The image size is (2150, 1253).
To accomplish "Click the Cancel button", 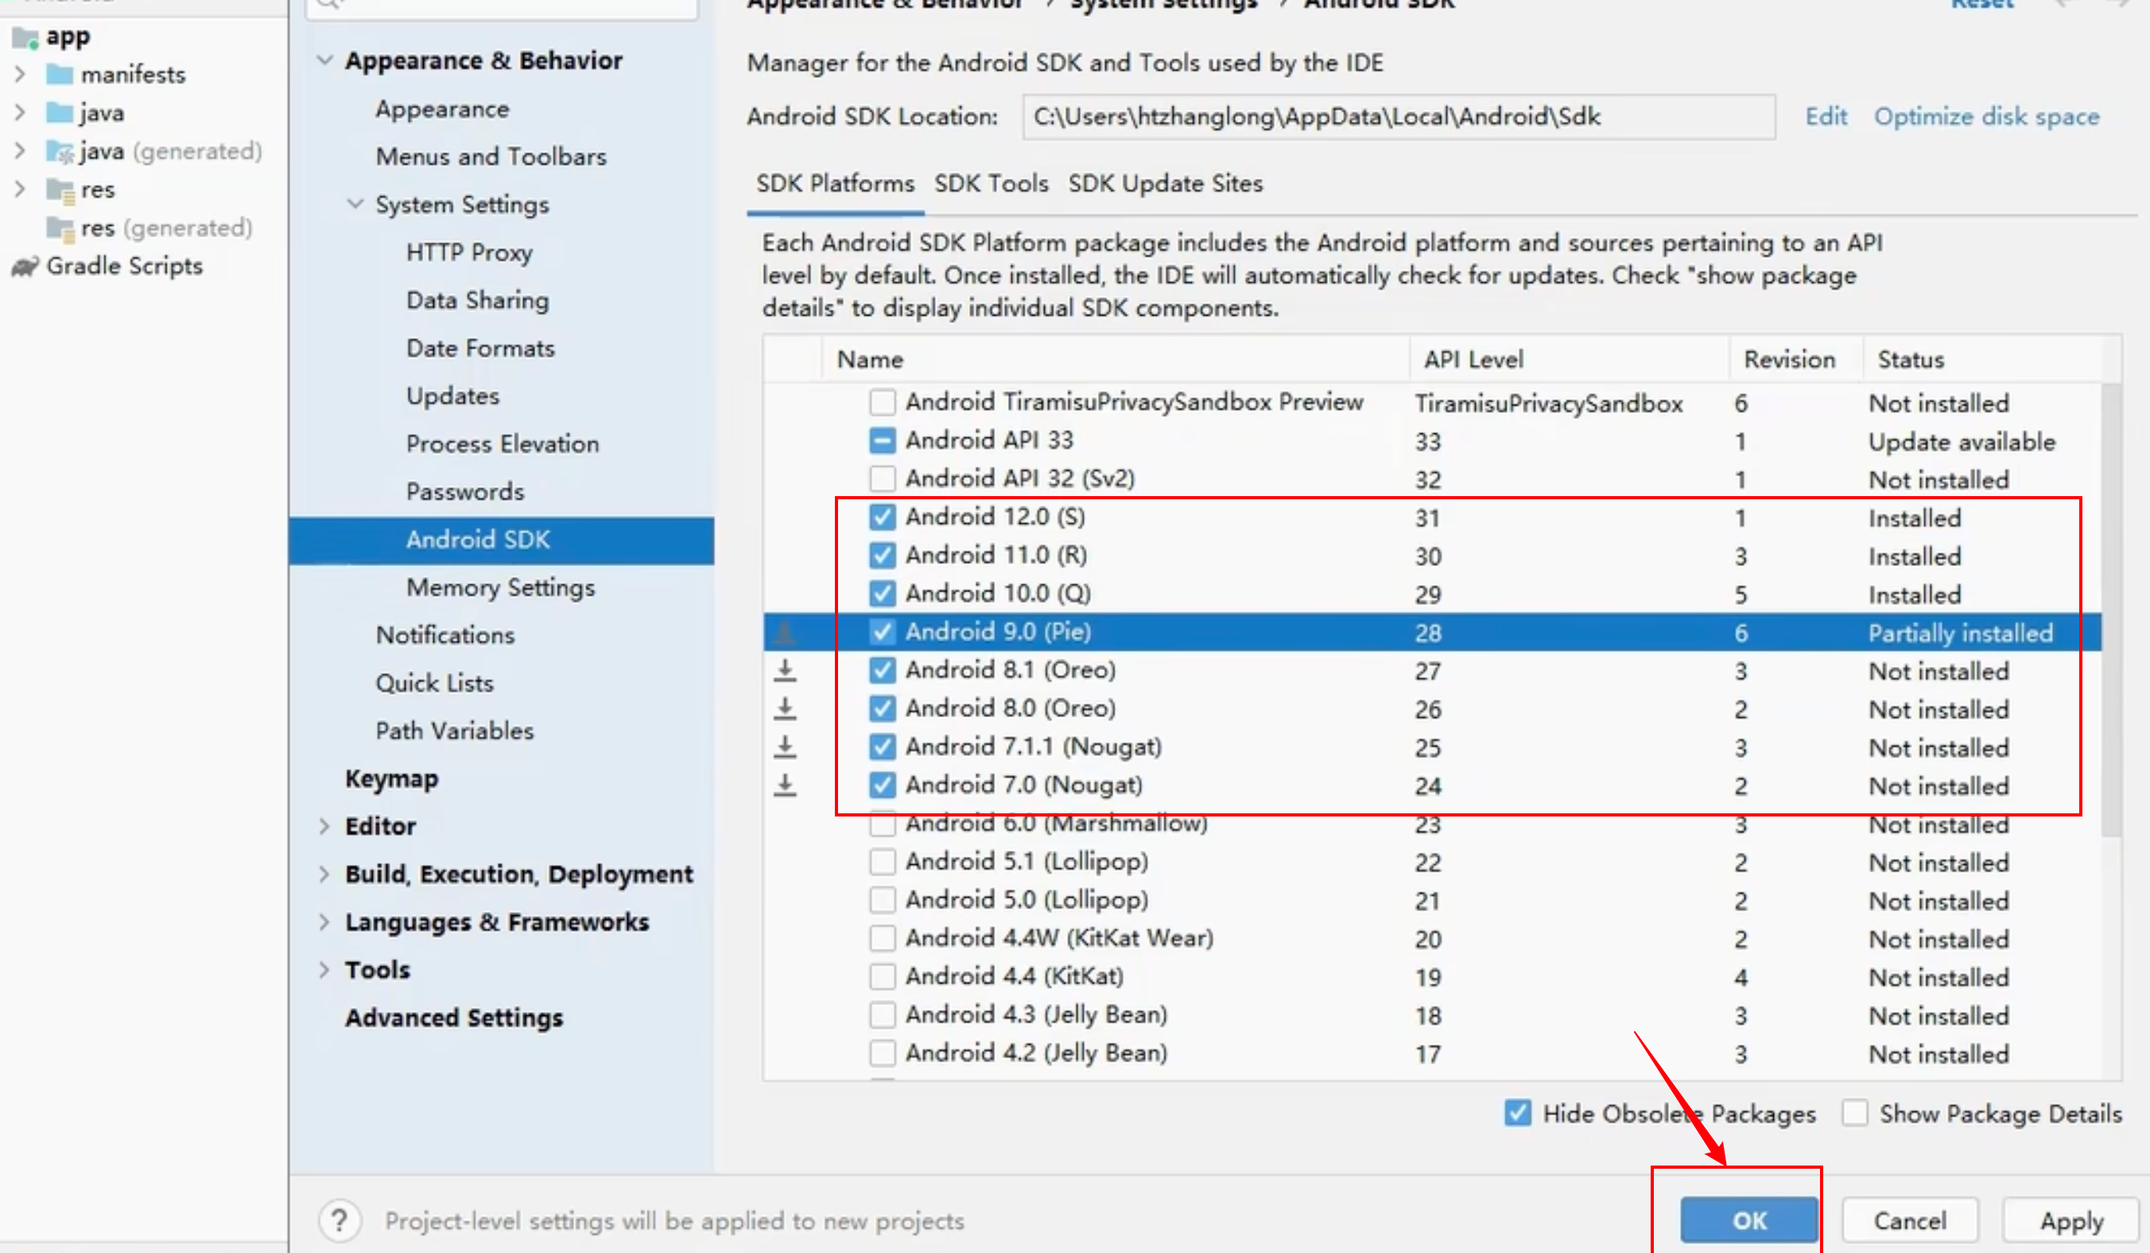I will click(x=1910, y=1220).
